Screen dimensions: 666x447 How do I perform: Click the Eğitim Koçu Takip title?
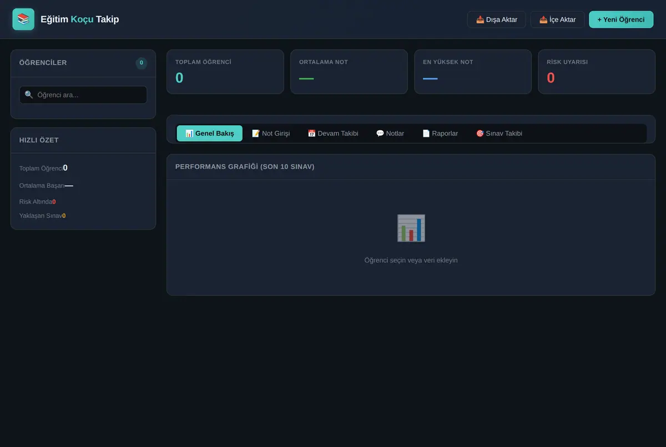pyautogui.click(x=80, y=19)
